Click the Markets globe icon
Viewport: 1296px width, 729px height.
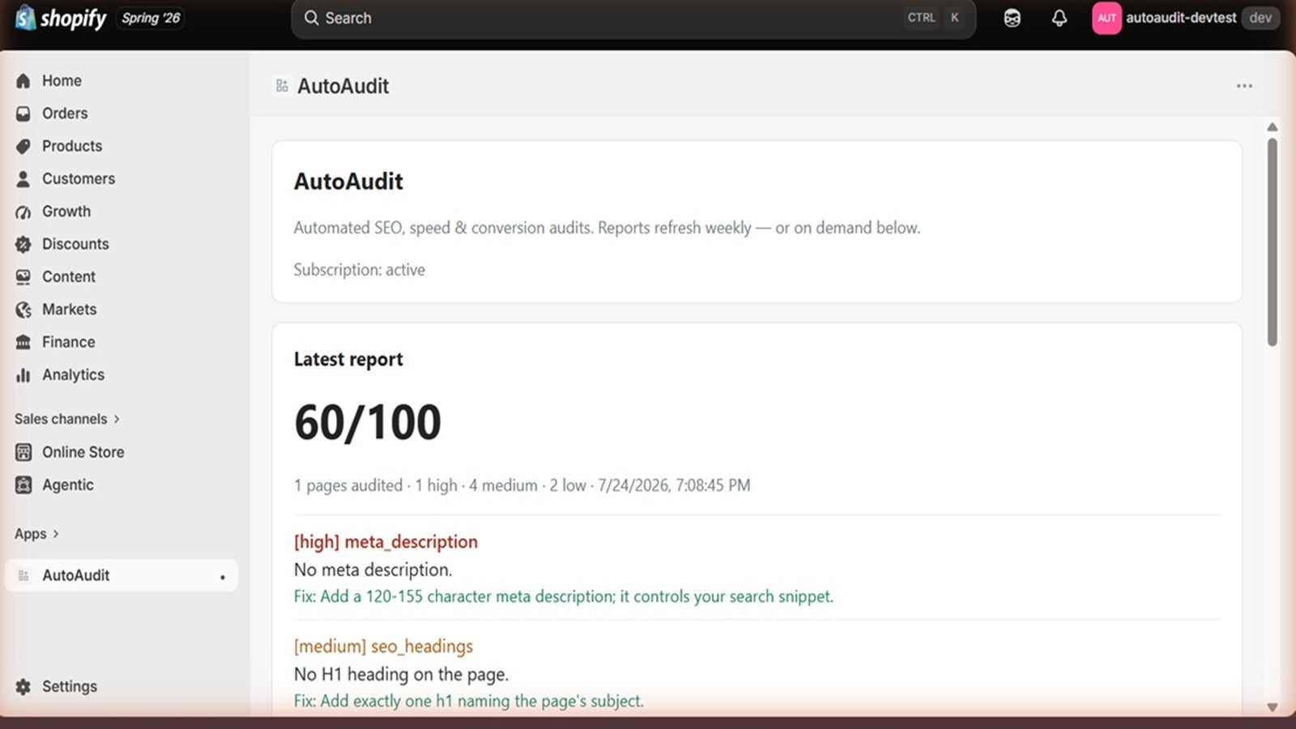coord(23,309)
